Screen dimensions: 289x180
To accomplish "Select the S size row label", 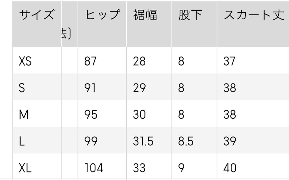I will pyautogui.click(x=22, y=88).
